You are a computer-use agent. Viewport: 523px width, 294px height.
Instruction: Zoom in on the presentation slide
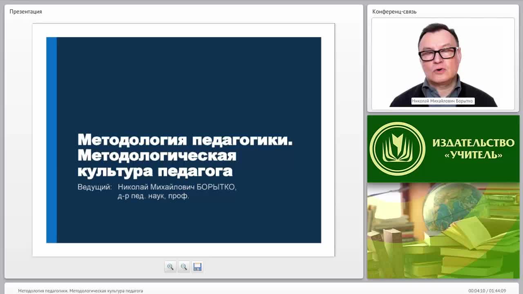click(170, 267)
